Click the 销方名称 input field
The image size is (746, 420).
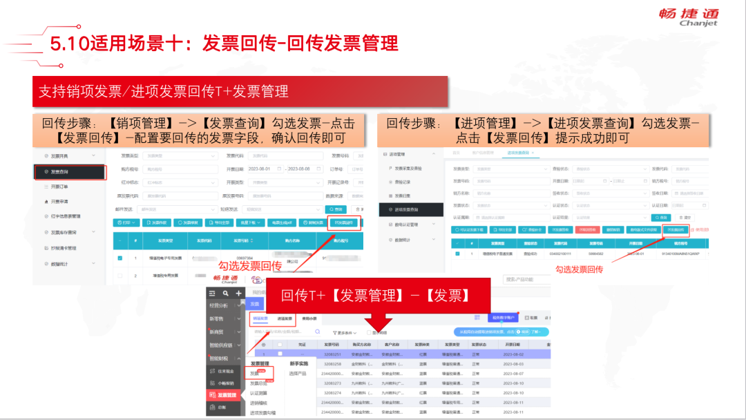(x=511, y=193)
